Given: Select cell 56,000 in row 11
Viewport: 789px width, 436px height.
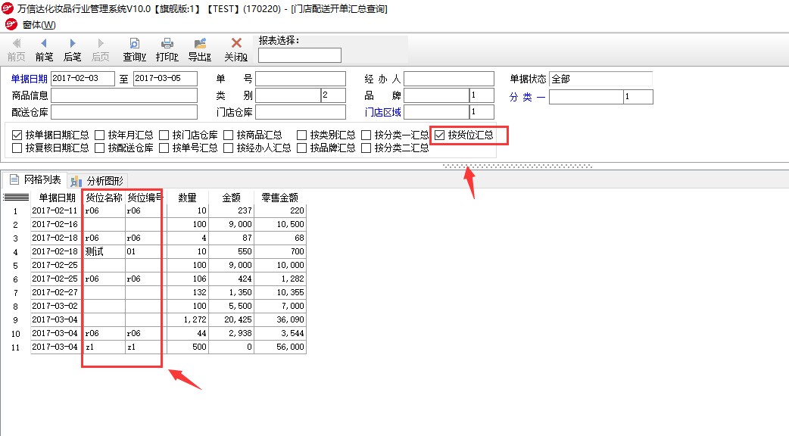Looking at the screenshot, I should tap(279, 347).
